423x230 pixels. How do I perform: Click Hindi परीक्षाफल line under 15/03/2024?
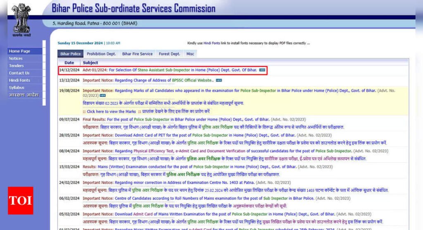point(181,174)
